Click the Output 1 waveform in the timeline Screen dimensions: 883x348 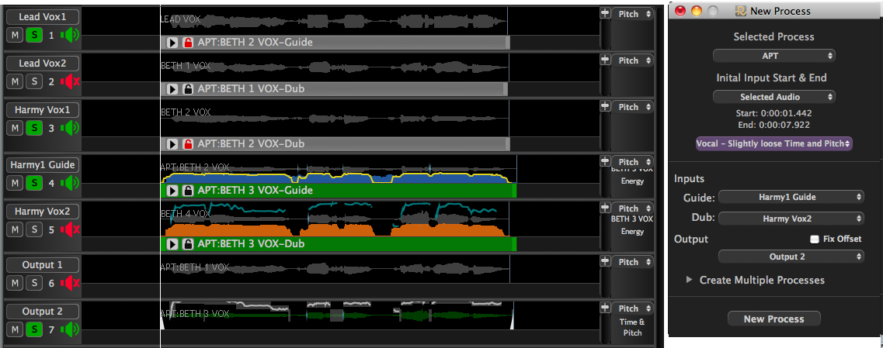[x=334, y=269]
